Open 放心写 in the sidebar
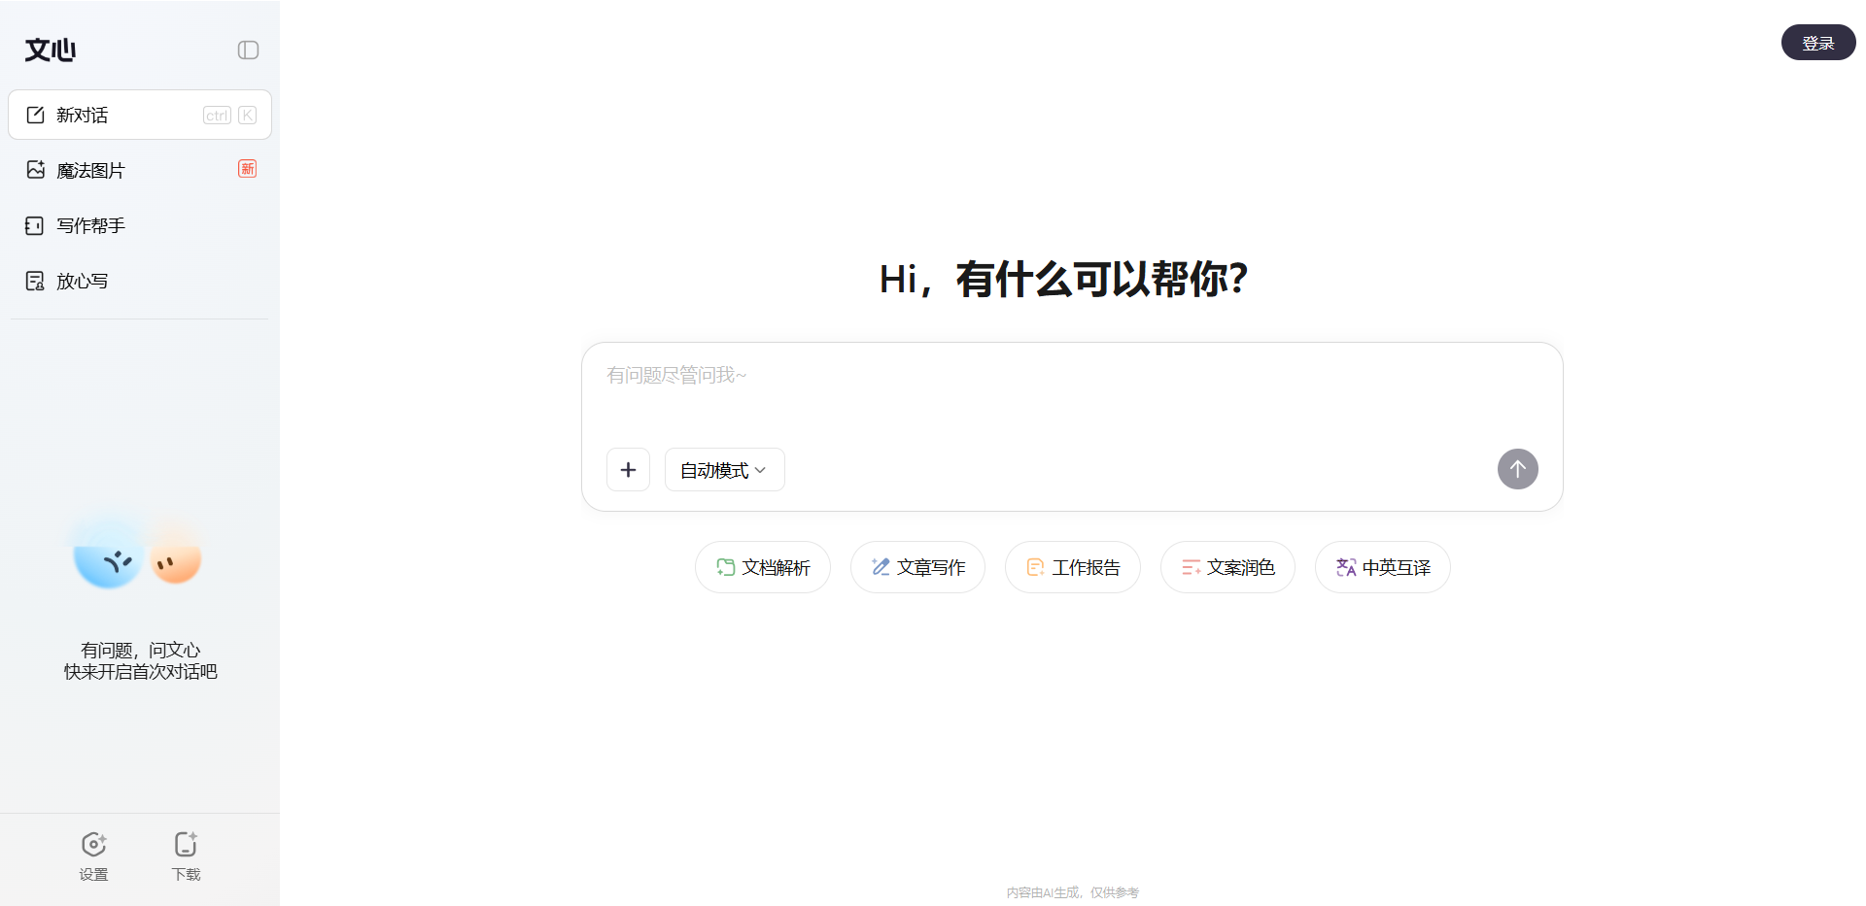 click(81, 281)
